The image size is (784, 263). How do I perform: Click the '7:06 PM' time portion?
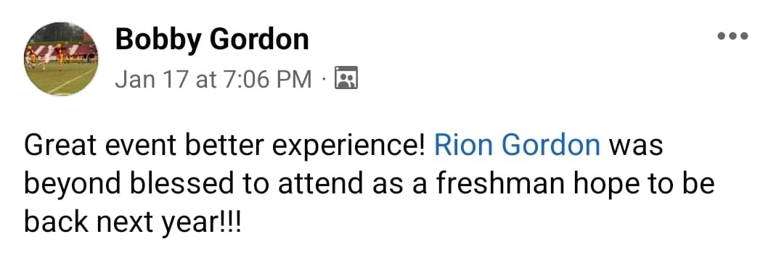pyautogui.click(x=268, y=79)
